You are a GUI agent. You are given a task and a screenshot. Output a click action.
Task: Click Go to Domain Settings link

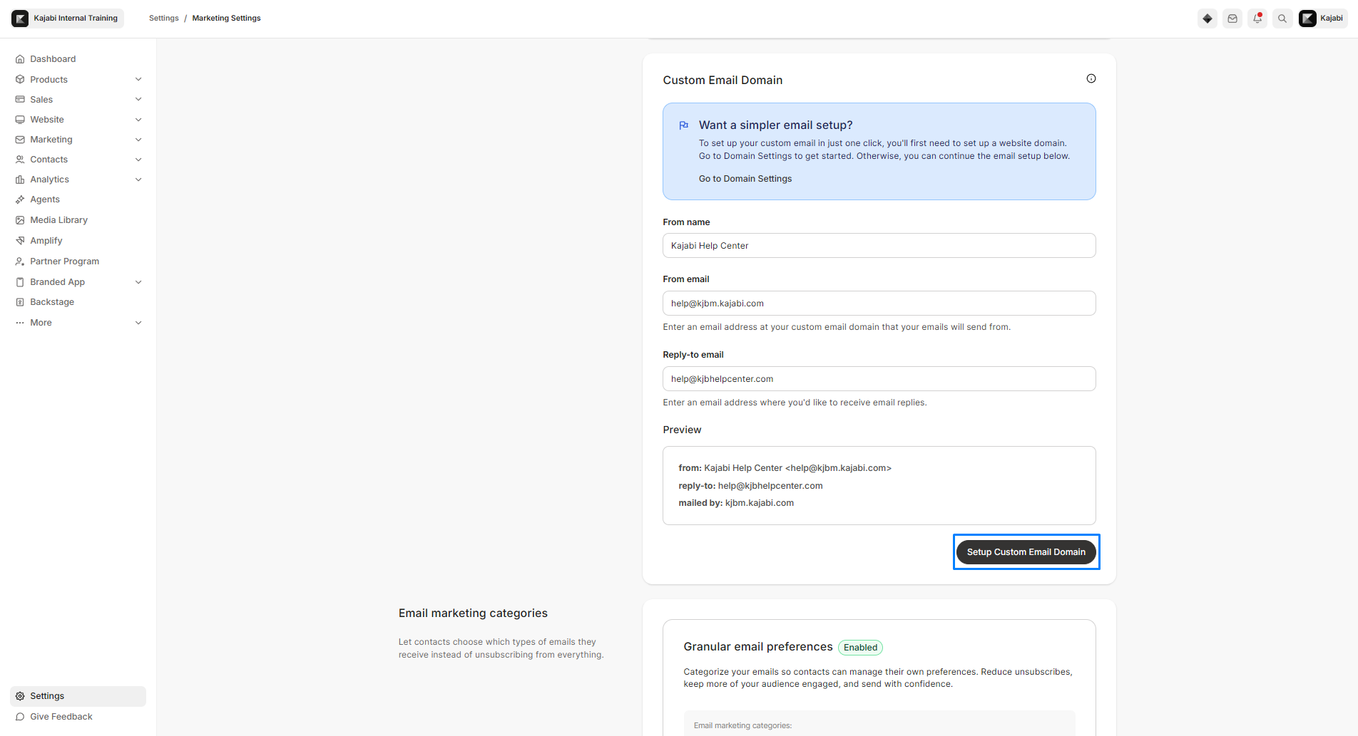click(x=745, y=179)
